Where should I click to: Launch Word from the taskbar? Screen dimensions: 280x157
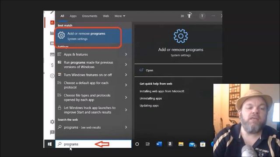[159, 144]
